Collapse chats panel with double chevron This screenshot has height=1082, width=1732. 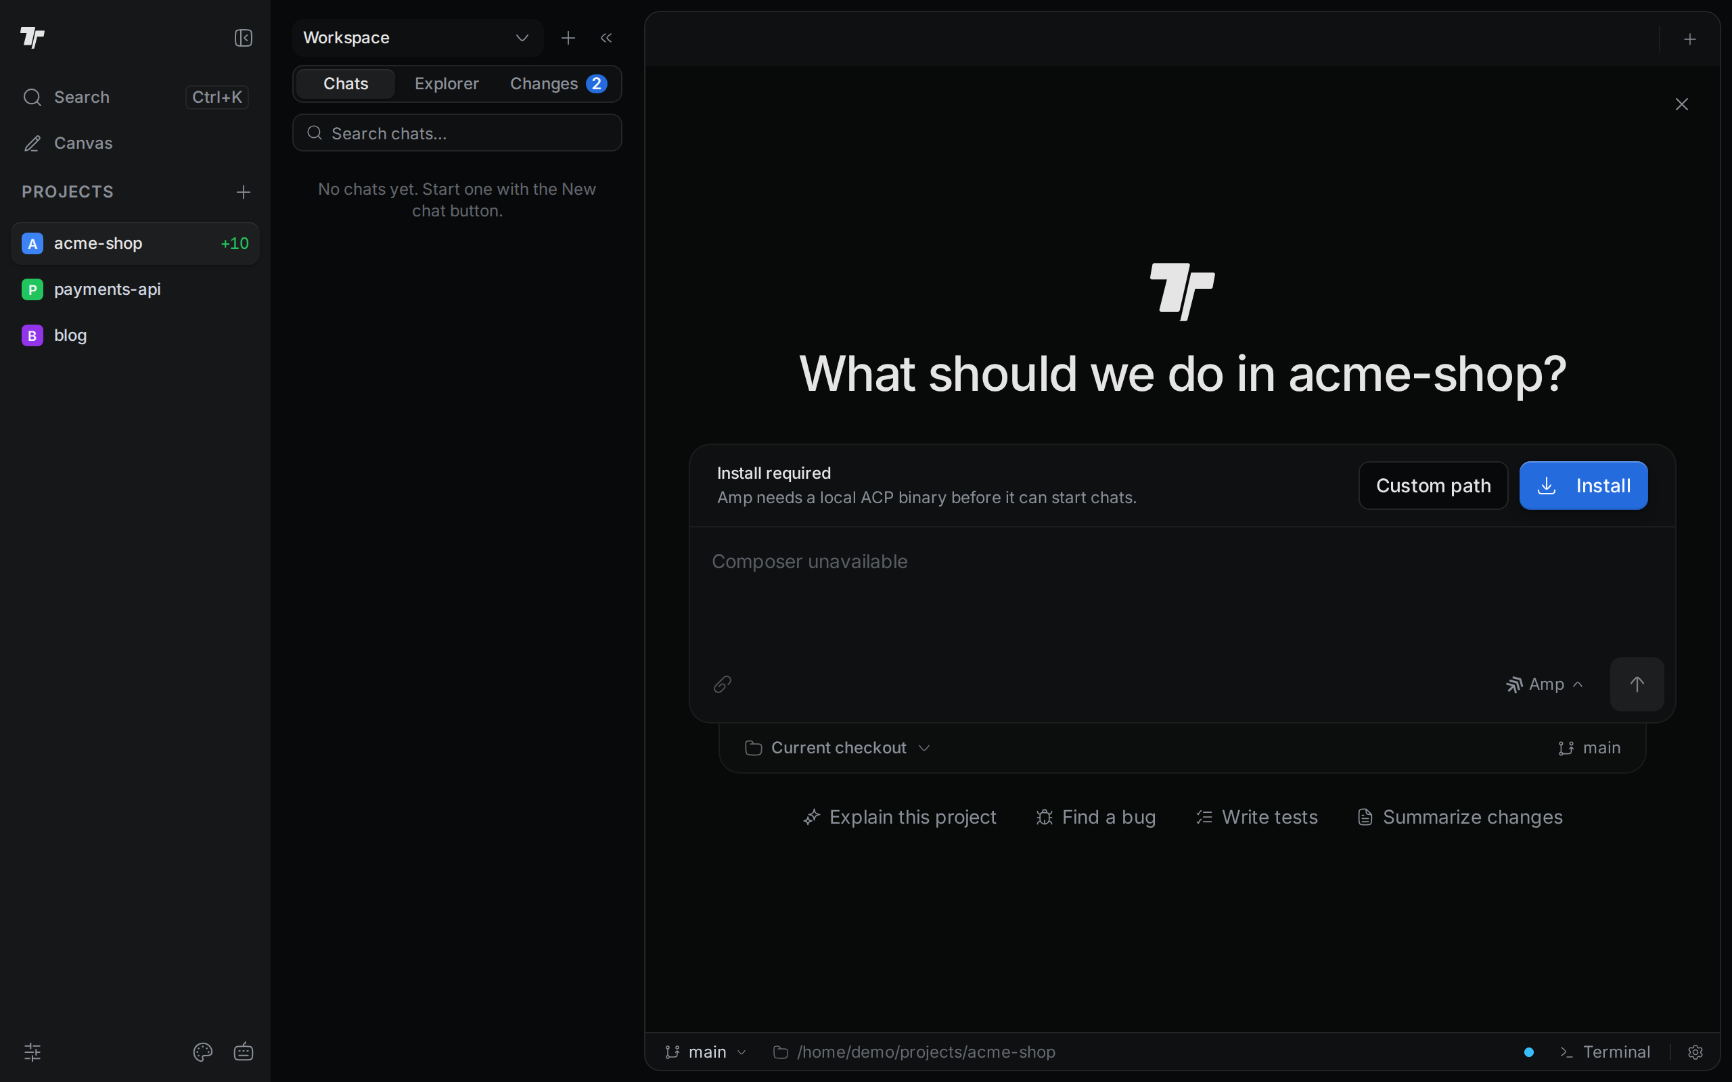(x=606, y=38)
